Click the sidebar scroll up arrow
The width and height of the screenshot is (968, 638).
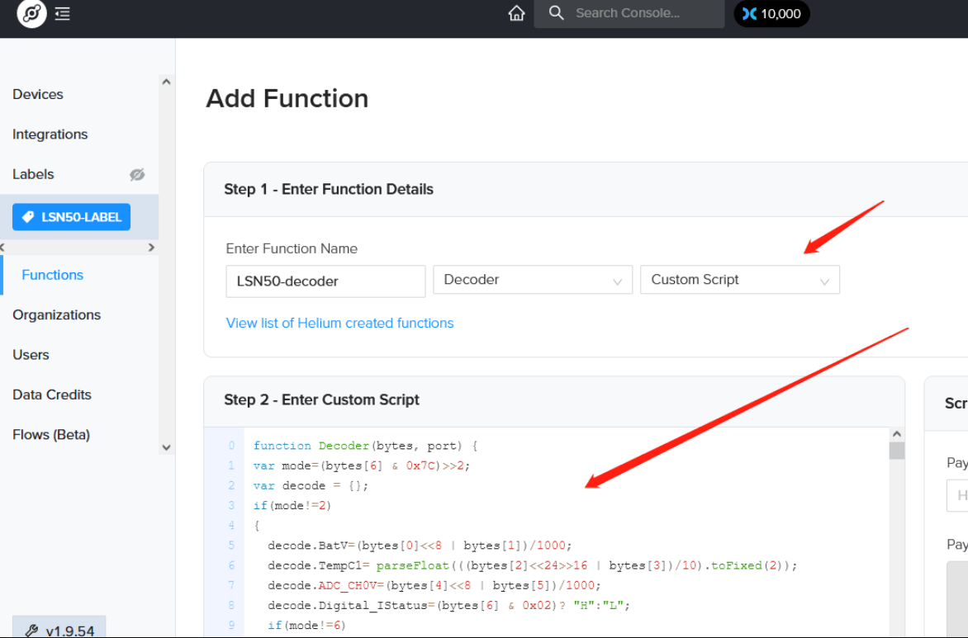[x=166, y=82]
